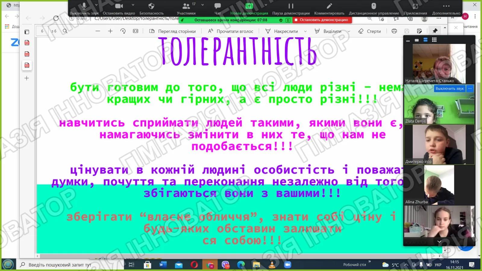Screen dimensions: 482x271
Task: Switch to grid gallery view
Action: [x=434, y=40]
